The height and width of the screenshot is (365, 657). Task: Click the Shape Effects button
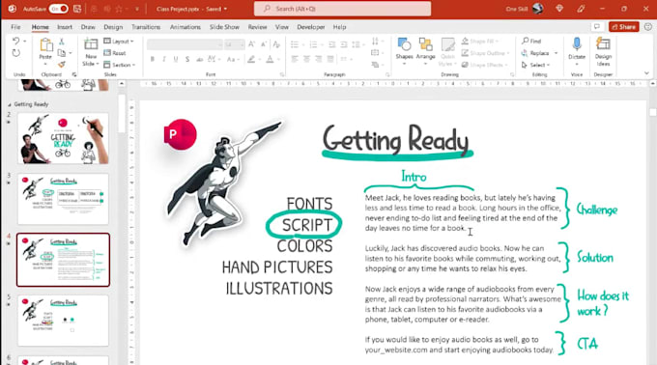(x=484, y=65)
